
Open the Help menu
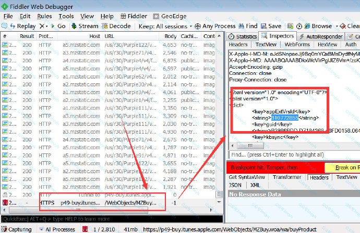coord(107,16)
